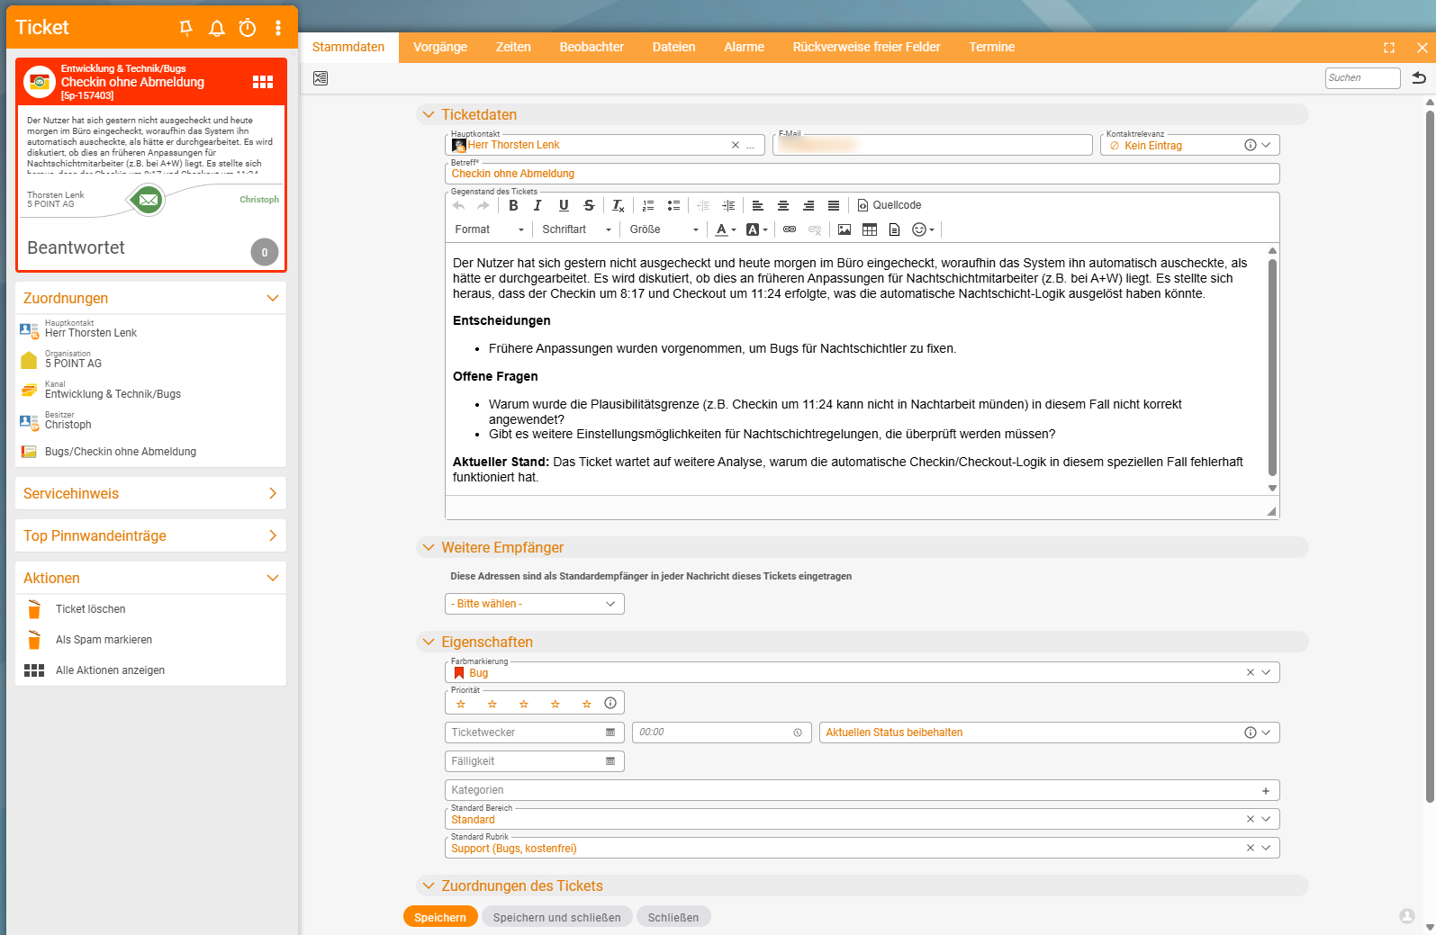Click the Speichern button
This screenshot has height=935, width=1436.
(440, 917)
